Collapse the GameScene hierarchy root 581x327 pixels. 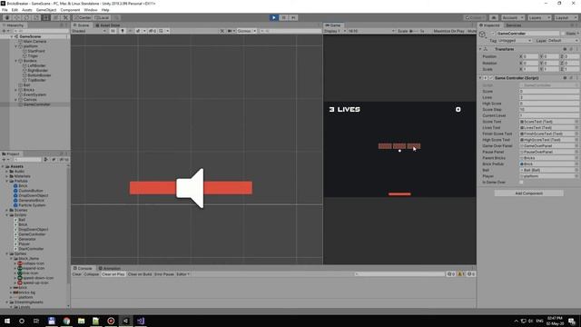pos(12,36)
